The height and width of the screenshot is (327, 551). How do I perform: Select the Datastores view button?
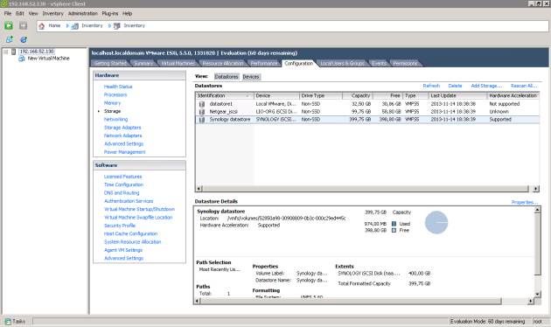(x=227, y=77)
